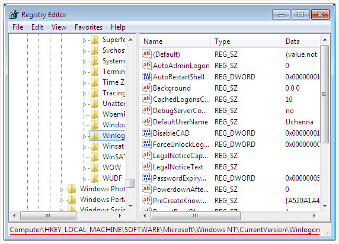The height and width of the screenshot is (244, 339).
Task: Expand the Time Z key arrow
Action: coord(84,83)
